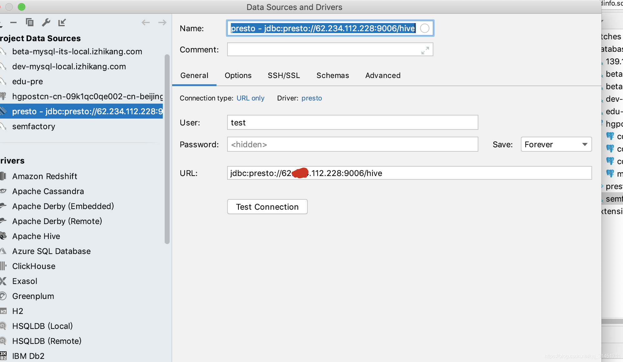The width and height of the screenshot is (623, 362).
Task: Select the ClickHouse driver entry
Action: click(34, 266)
